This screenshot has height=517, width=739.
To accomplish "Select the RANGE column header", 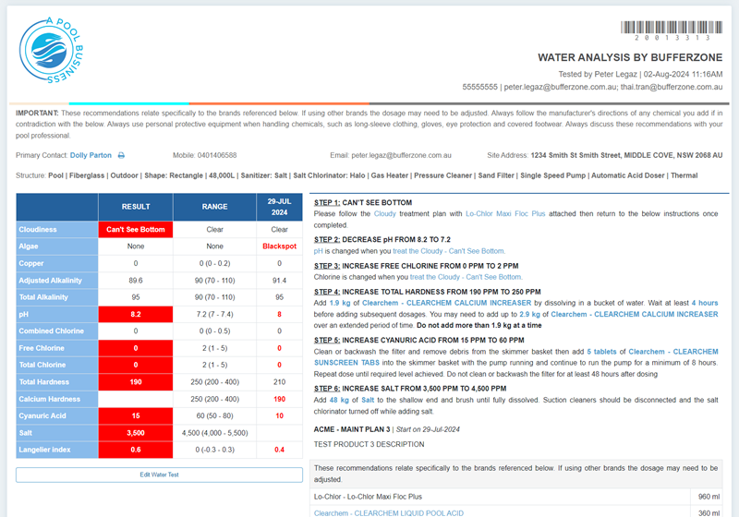I will 215,207.
